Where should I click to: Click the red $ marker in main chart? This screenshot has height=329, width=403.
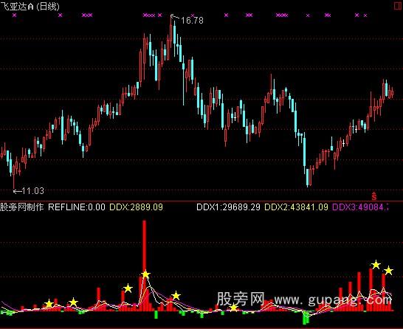tap(374, 196)
